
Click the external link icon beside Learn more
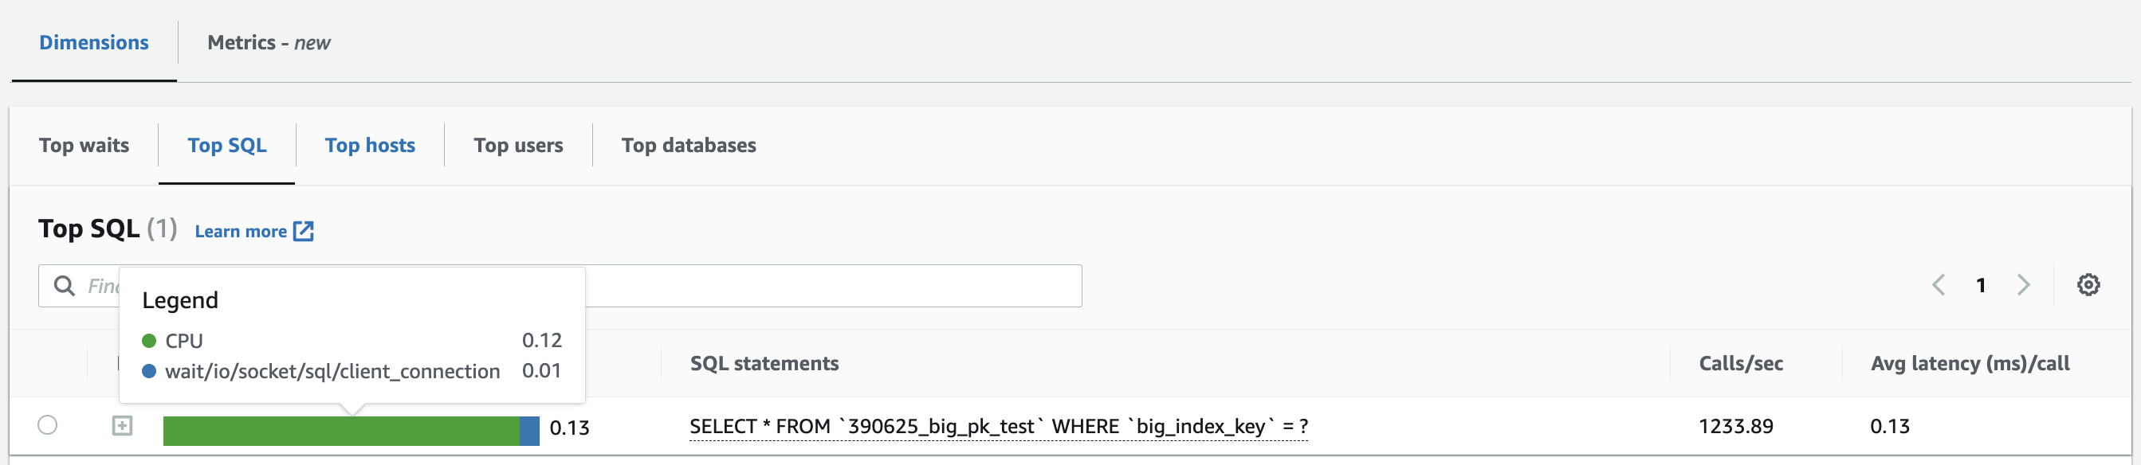coord(304,232)
